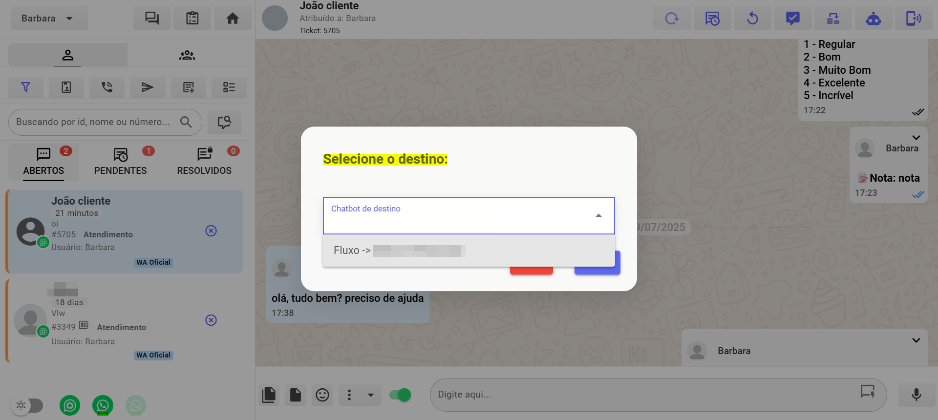This screenshot has width=938, height=420.
Task: Toggle the green switch beside message box
Action: pyautogui.click(x=400, y=395)
